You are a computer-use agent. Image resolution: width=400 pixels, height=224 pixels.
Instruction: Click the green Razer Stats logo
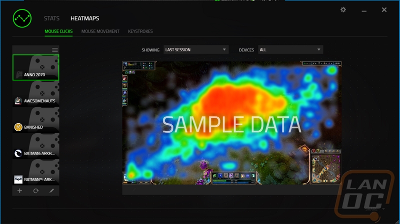(21, 19)
